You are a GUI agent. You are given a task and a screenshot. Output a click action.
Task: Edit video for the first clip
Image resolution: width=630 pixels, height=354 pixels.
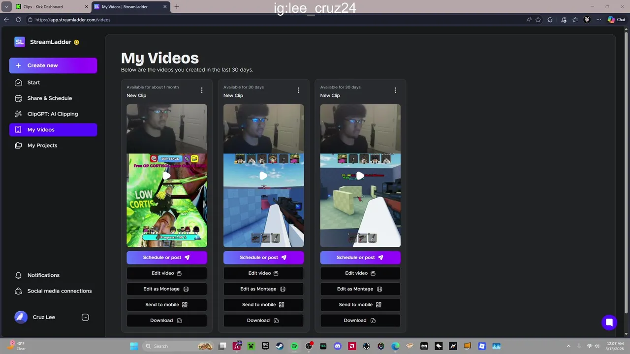[x=167, y=273]
